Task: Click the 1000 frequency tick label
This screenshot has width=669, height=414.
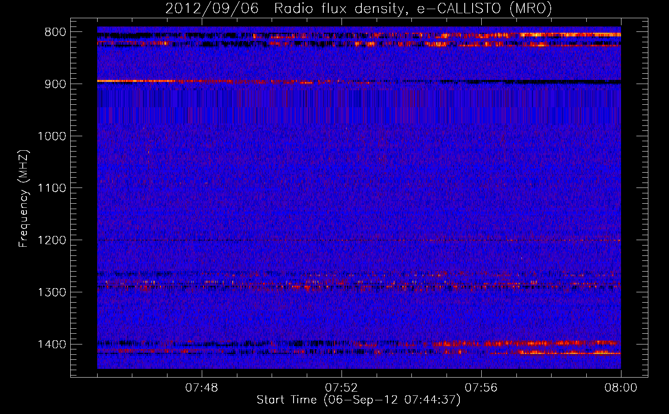Action: [52, 136]
